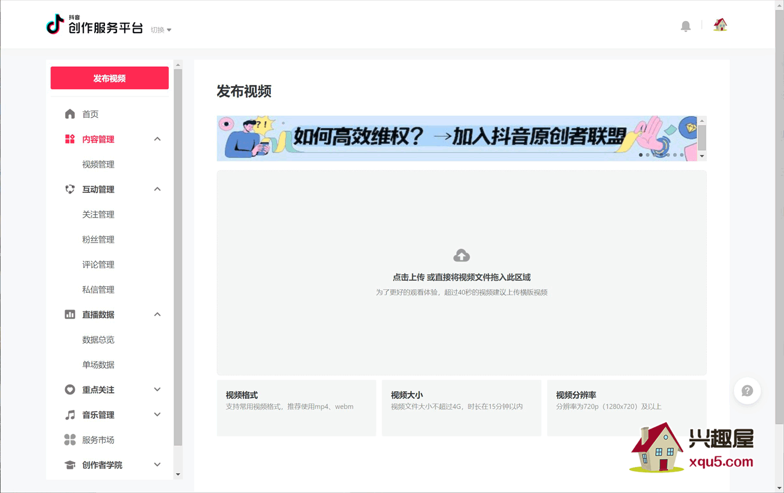The width and height of the screenshot is (784, 493).
Task: Click the 音乐管理 music note icon
Action: pyautogui.click(x=70, y=415)
